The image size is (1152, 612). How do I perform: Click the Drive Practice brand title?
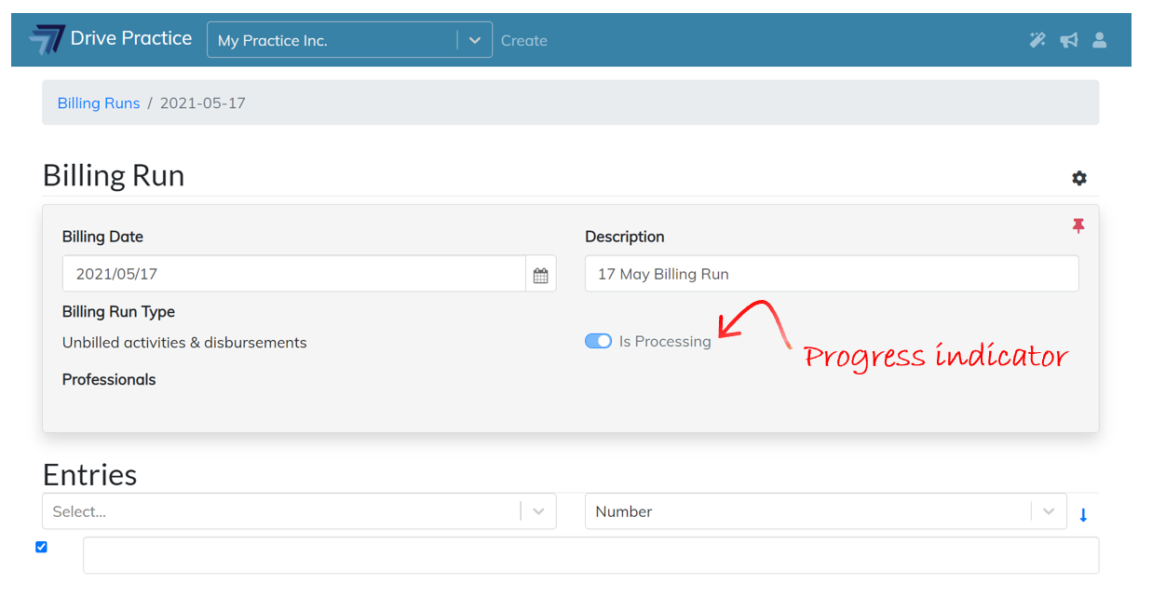pos(131,39)
